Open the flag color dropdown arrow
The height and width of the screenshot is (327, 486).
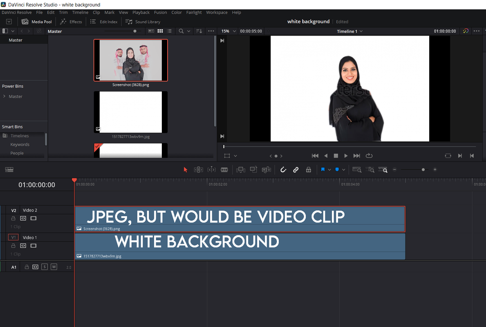point(329,170)
